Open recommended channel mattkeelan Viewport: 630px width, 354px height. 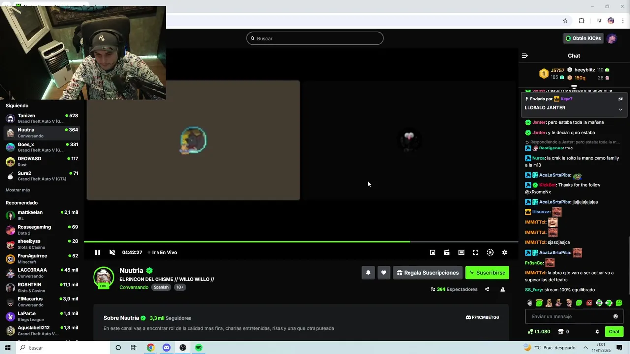point(42,215)
